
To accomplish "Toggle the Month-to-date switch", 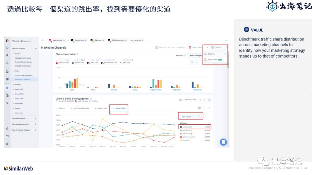I will tap(181, 100).
